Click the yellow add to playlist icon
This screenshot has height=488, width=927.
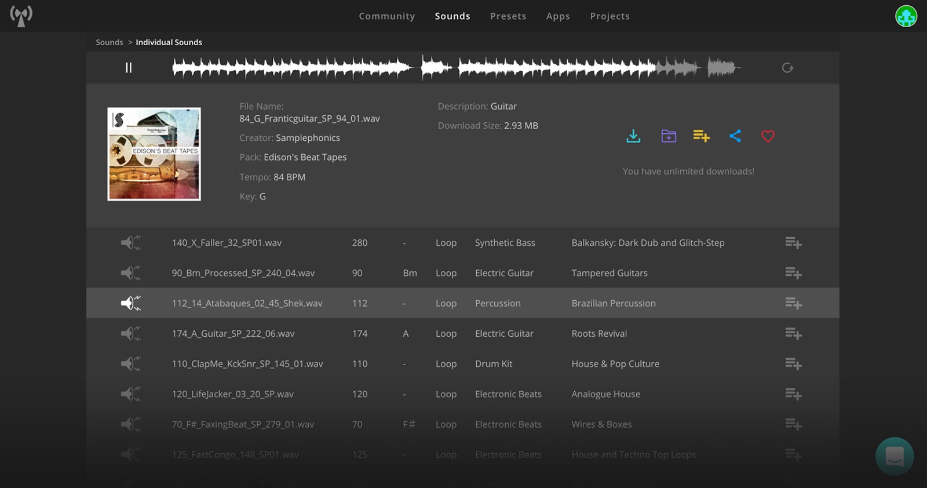(x=701, y=136)
